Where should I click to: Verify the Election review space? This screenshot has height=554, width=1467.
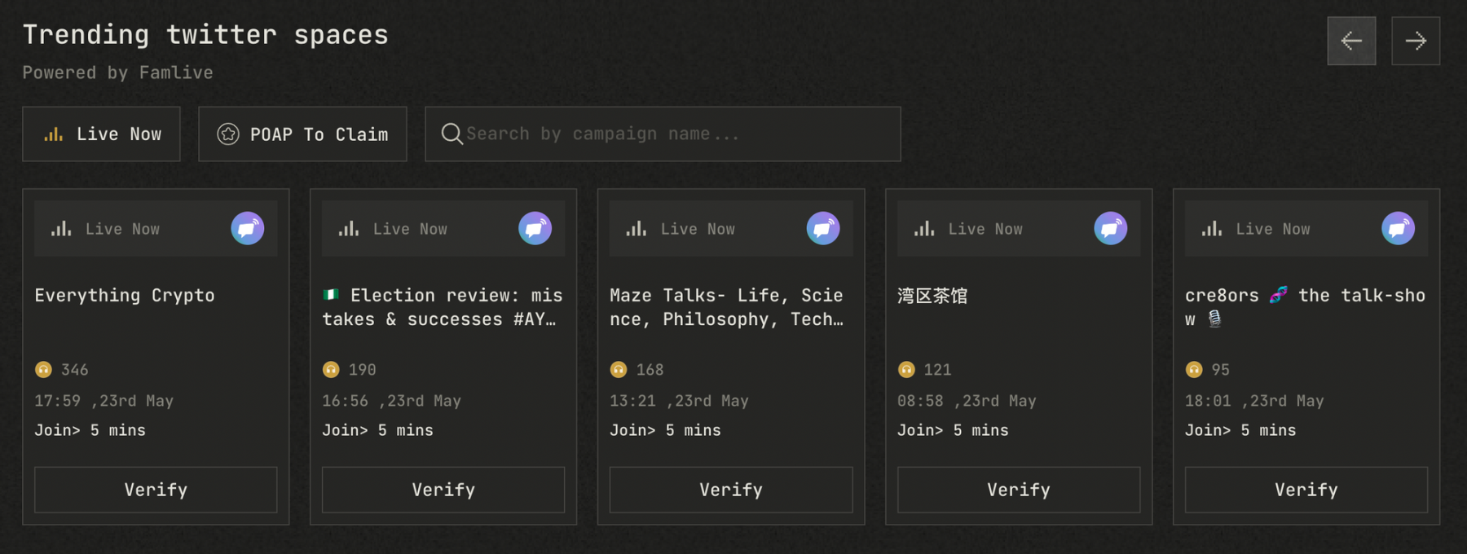coord(443,490)
